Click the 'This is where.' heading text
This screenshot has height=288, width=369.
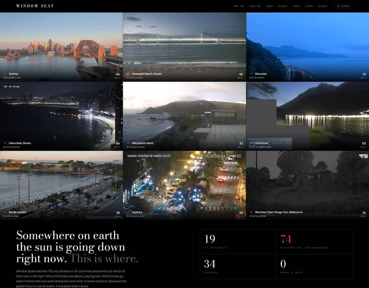pyautogui.click(x=104, y=258)
